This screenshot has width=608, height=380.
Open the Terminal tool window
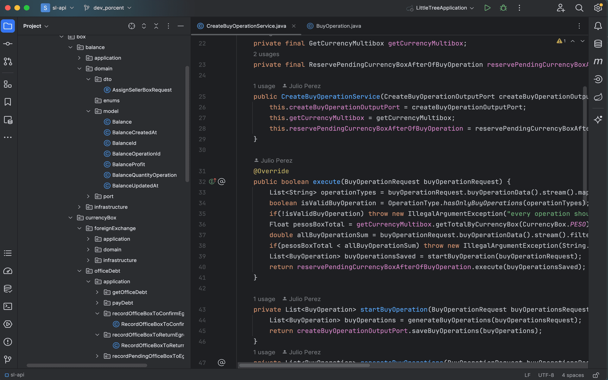pos(8,306)
